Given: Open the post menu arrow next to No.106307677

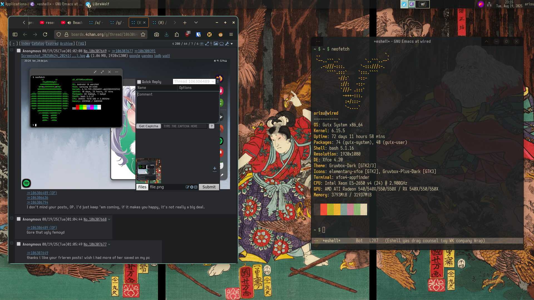Looking at the screenshot, I should pyautogui.click(x=109, y=244).
